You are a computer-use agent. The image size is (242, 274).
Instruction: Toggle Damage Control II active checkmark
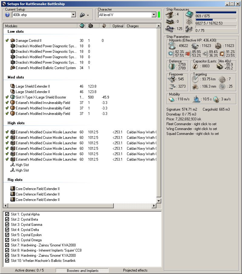pos(7,40)
